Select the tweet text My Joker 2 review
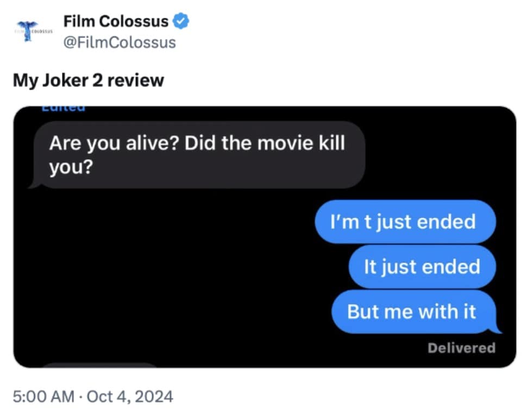Screen dimensions: 526x415 [x=88, y=80]
